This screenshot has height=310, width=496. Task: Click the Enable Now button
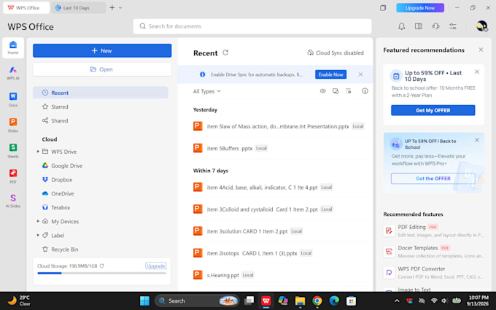coord(330,74)
